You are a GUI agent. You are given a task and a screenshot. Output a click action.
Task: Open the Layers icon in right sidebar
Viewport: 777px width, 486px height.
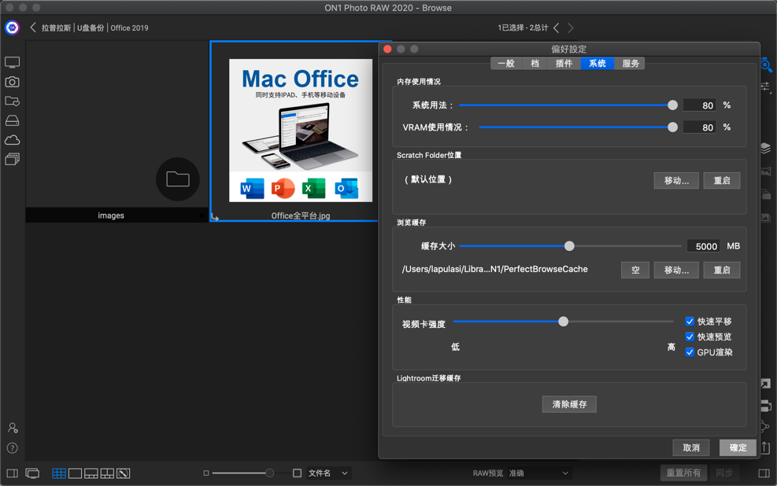click(x=766, y=148)
